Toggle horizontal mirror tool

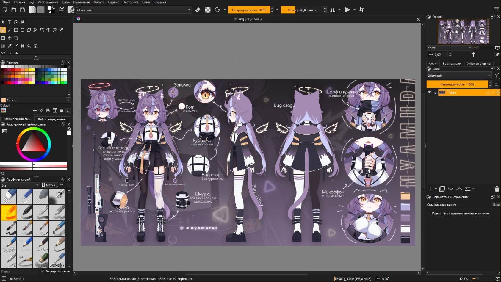point(333,10)
